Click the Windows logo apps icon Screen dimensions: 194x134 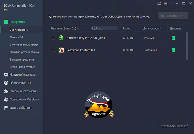click(6, 99)
